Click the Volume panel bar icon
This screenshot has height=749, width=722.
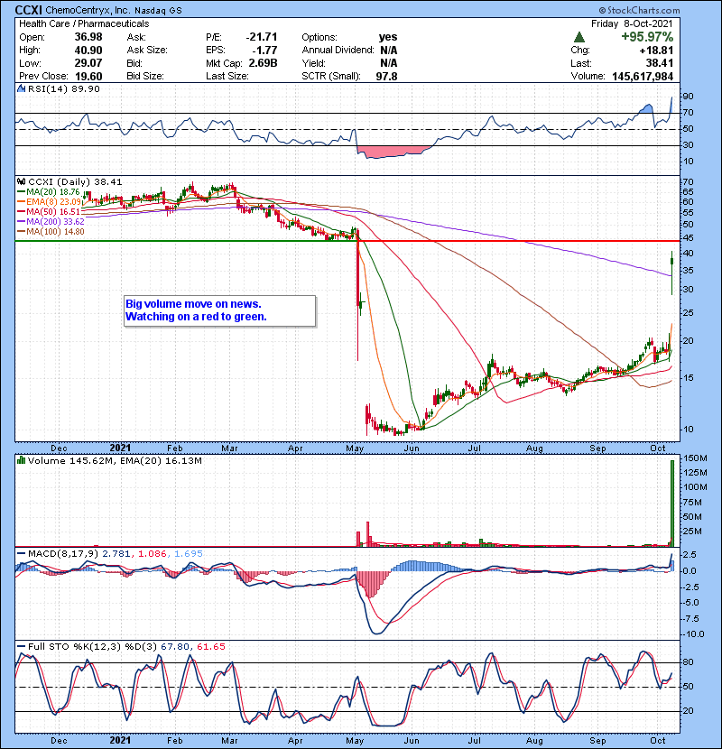21,460
